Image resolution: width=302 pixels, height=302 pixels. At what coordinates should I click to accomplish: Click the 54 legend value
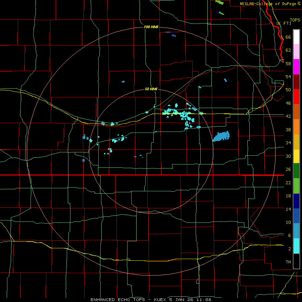[x=288, y=77]
